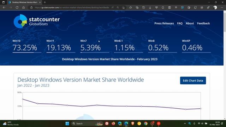
Task: Click the last data point on chart line
Action: pos(201,108)
